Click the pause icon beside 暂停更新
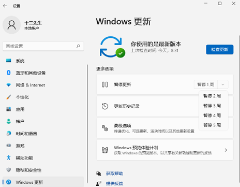The height and width of the screenshot is (187, 240). 105,84
